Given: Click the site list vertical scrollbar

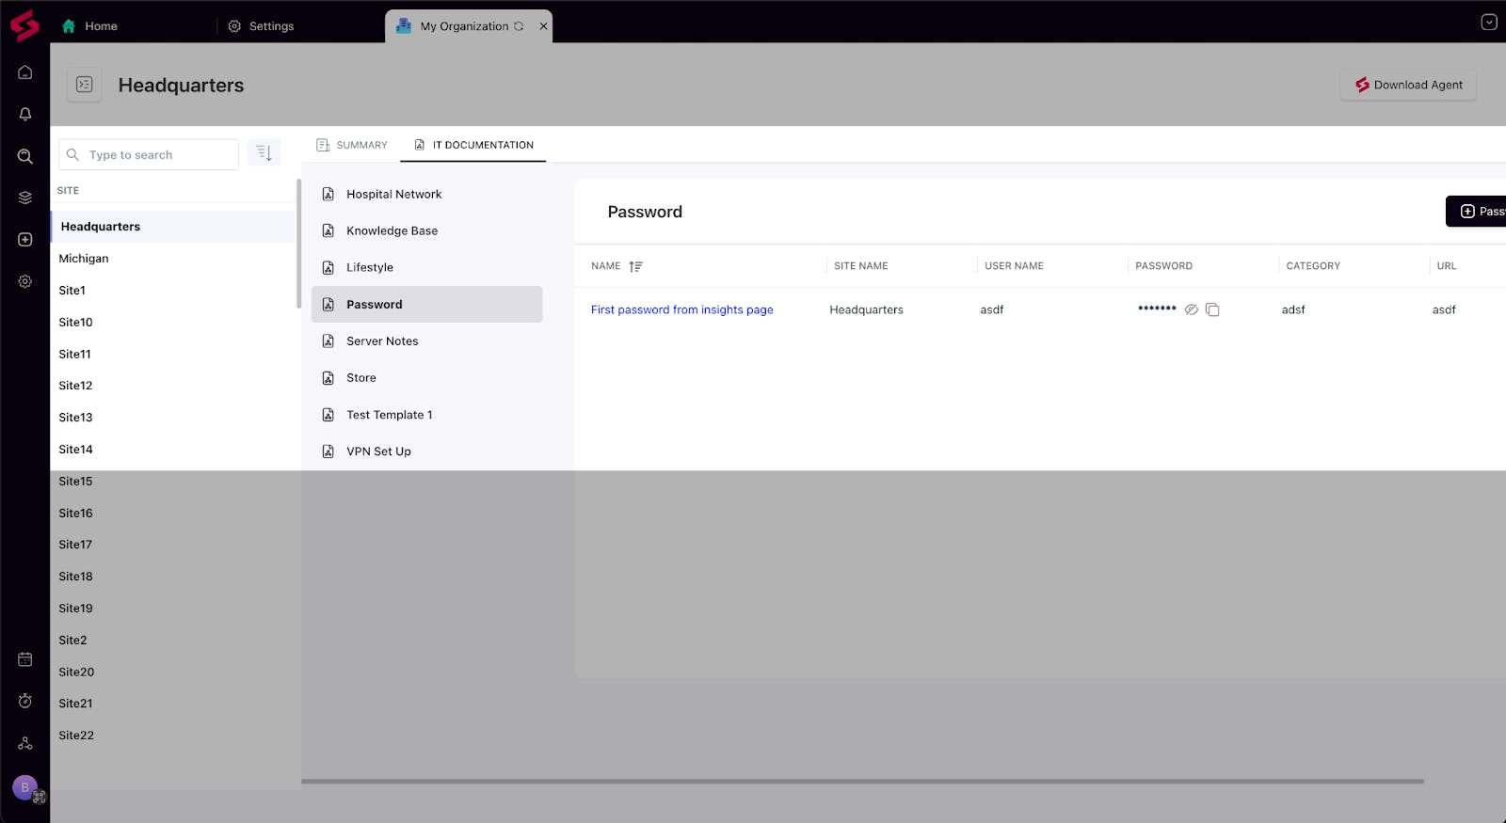Looking at the screenshot, I should pyautogui.click(x=298, y=245).
